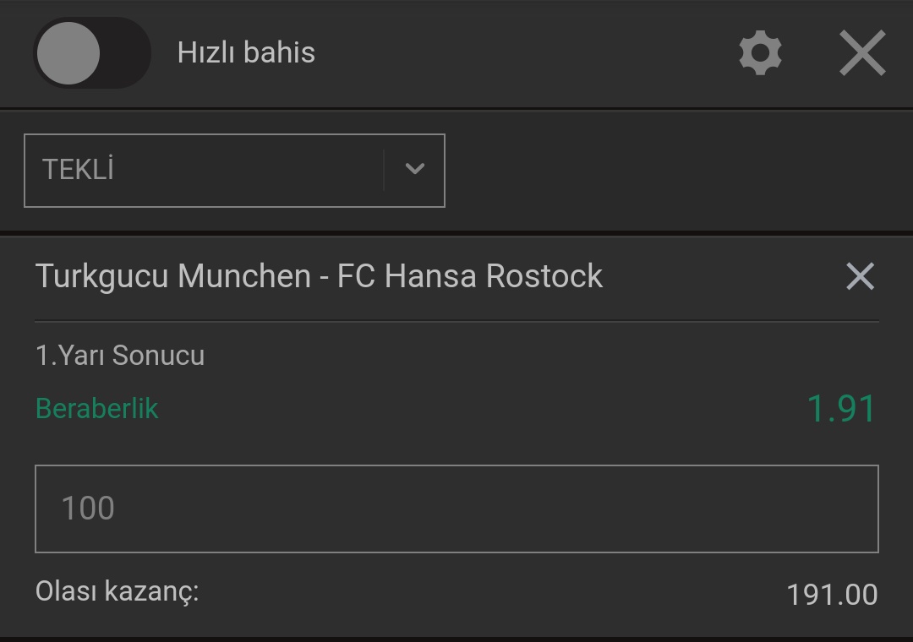The image size is (913, 642).
Task: Open bet slip settings gear icon
Action: (761, 53)
